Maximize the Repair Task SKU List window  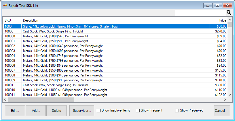[x=217, y=5]
